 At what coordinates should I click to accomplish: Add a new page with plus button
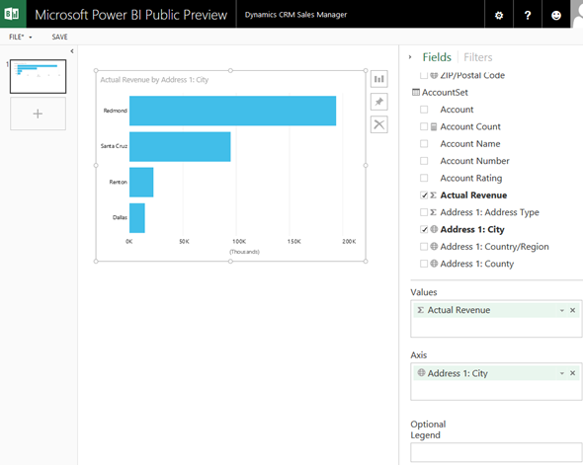point(38,114)
